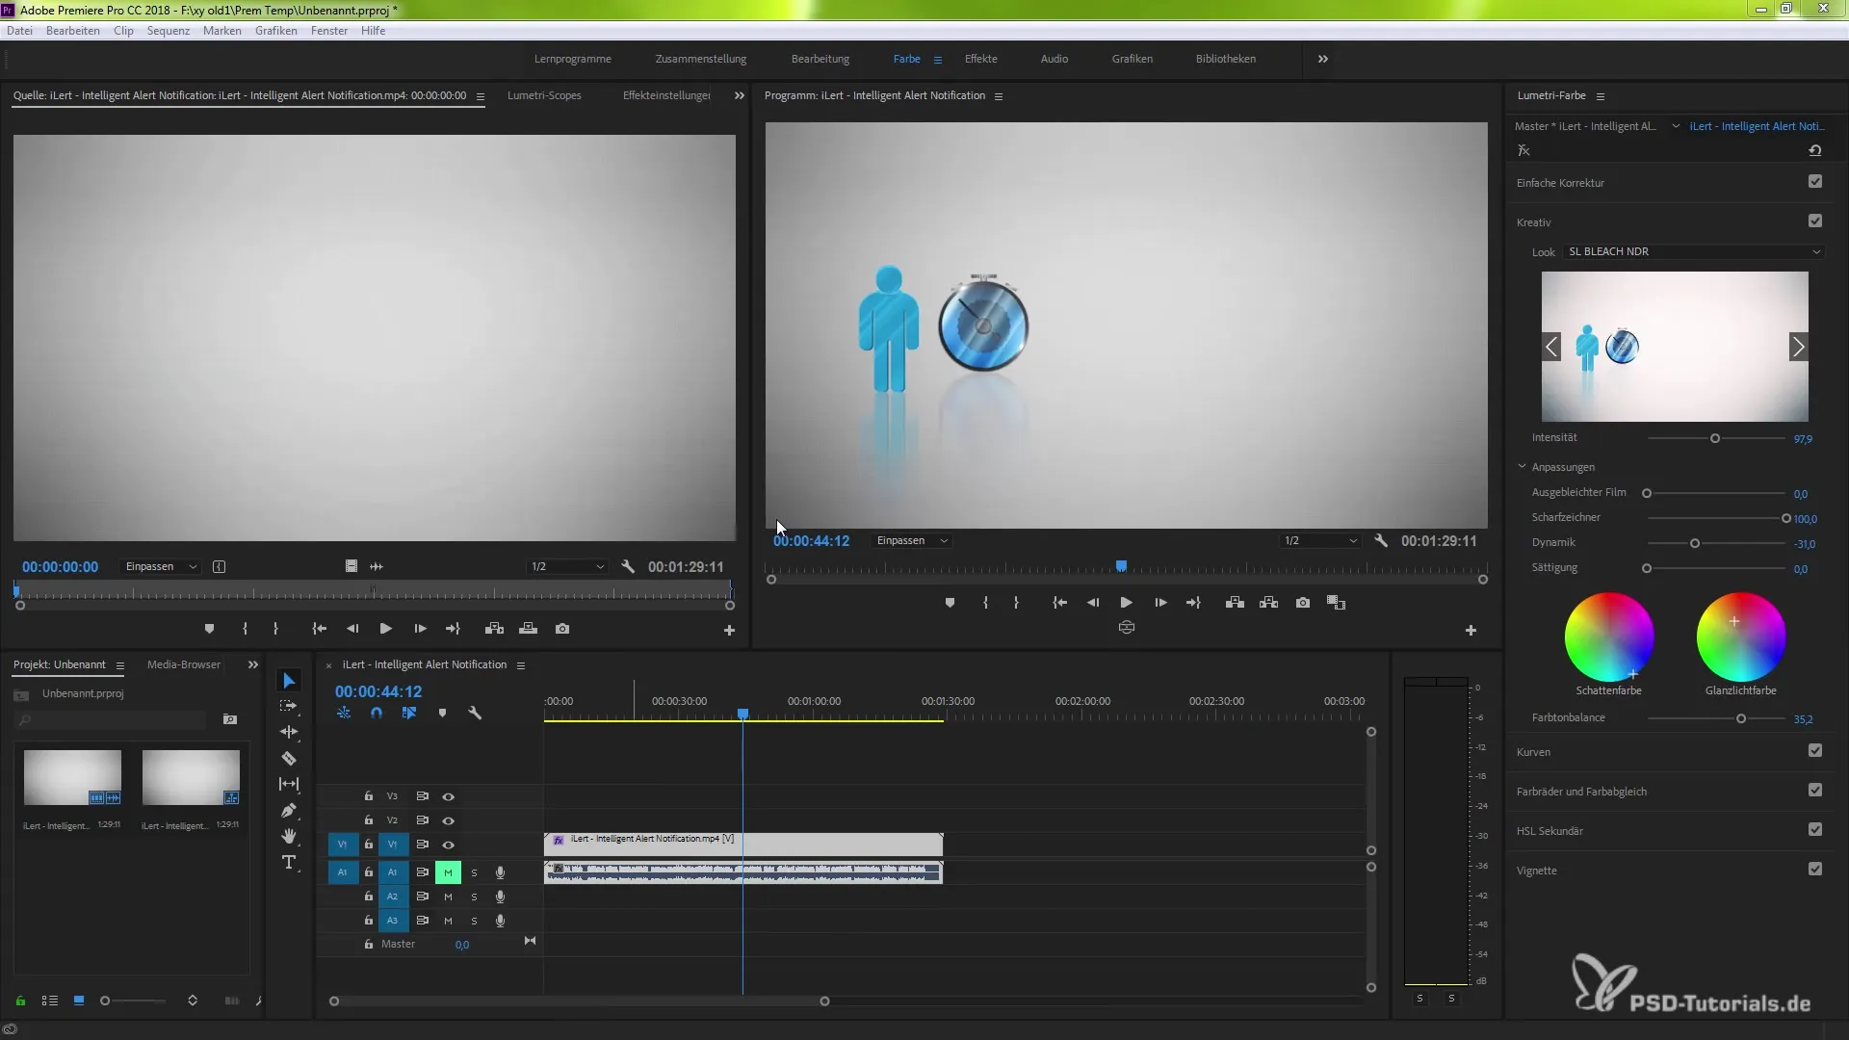The height and width of the screenshot is (1040, 1849).
Task: Click the Schattenfarbe color wheel
Action: coord(1609,637)
